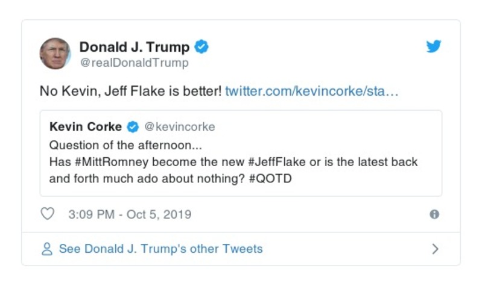Click Donald J. Trump's verified badge
Image resolution: width=482 pixels, height=295 pixels.
point(201,47)
